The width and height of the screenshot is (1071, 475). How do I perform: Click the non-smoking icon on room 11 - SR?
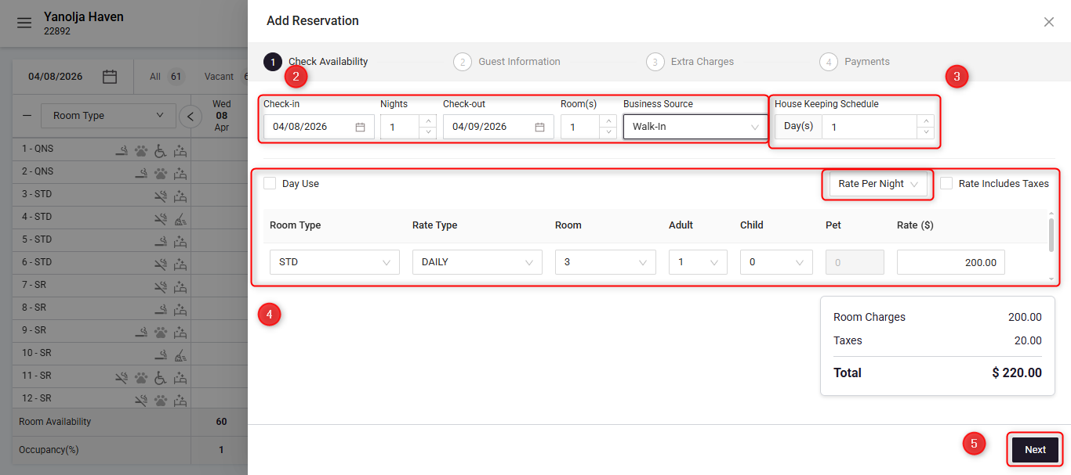122,377
